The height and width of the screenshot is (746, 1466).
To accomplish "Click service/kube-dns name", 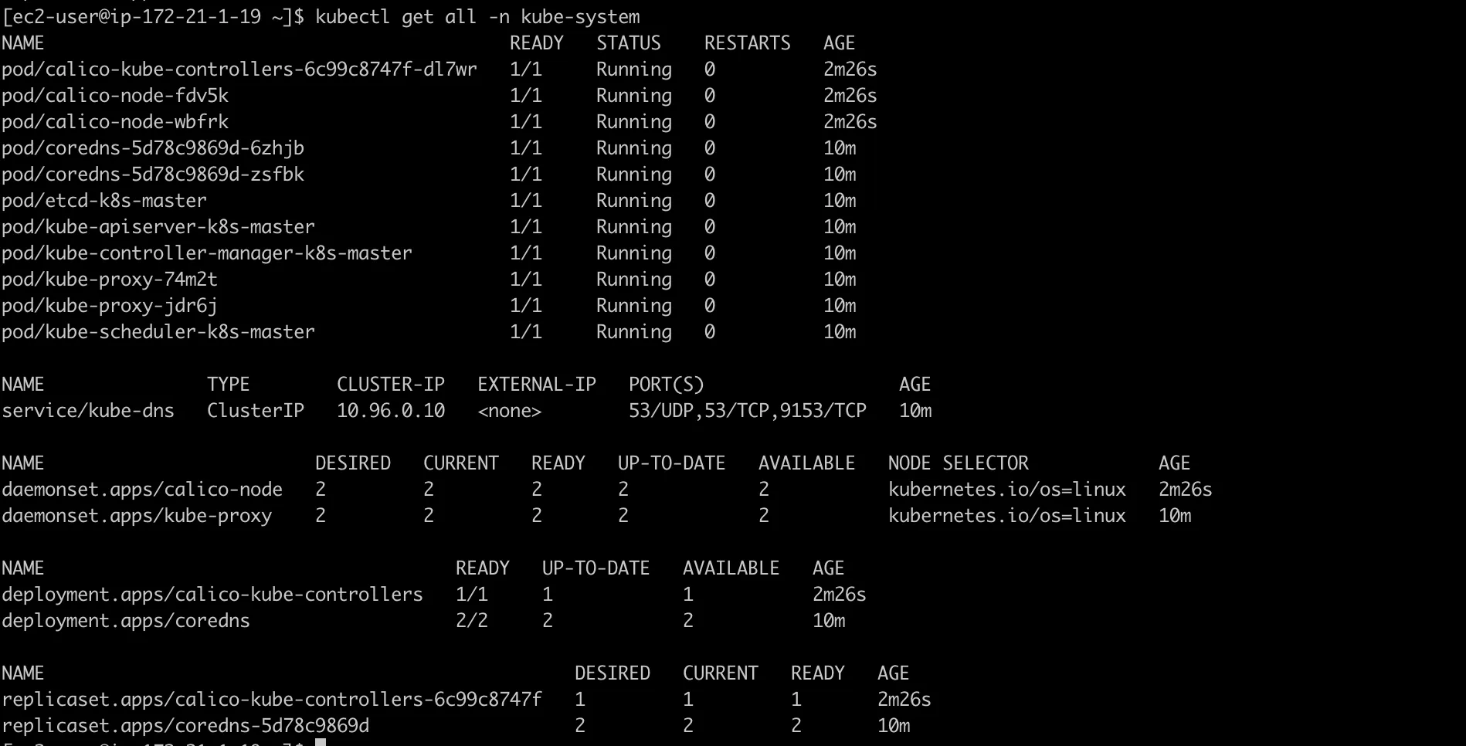I will pyautogui.click(x=88, y=411).
